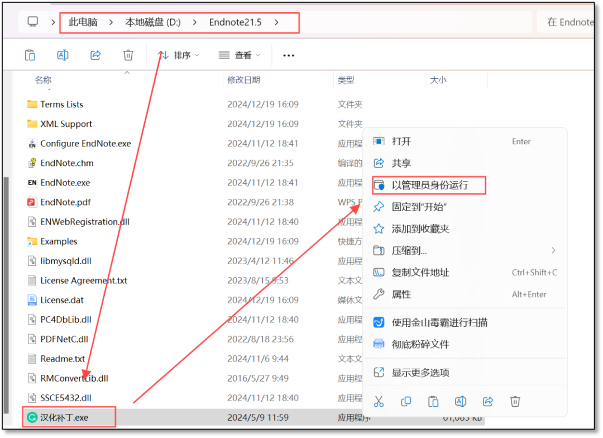Choose 复制文件地址 in the context menu

pyautogui.click(x=465, y=273)
